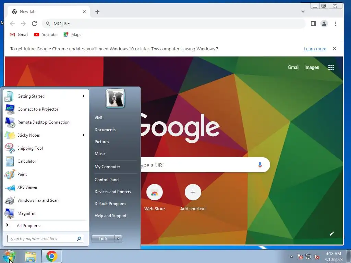Click Chrome icon in the taskbar
The height and width of the screenshot is (263, 351).
(x=52, y=256)
